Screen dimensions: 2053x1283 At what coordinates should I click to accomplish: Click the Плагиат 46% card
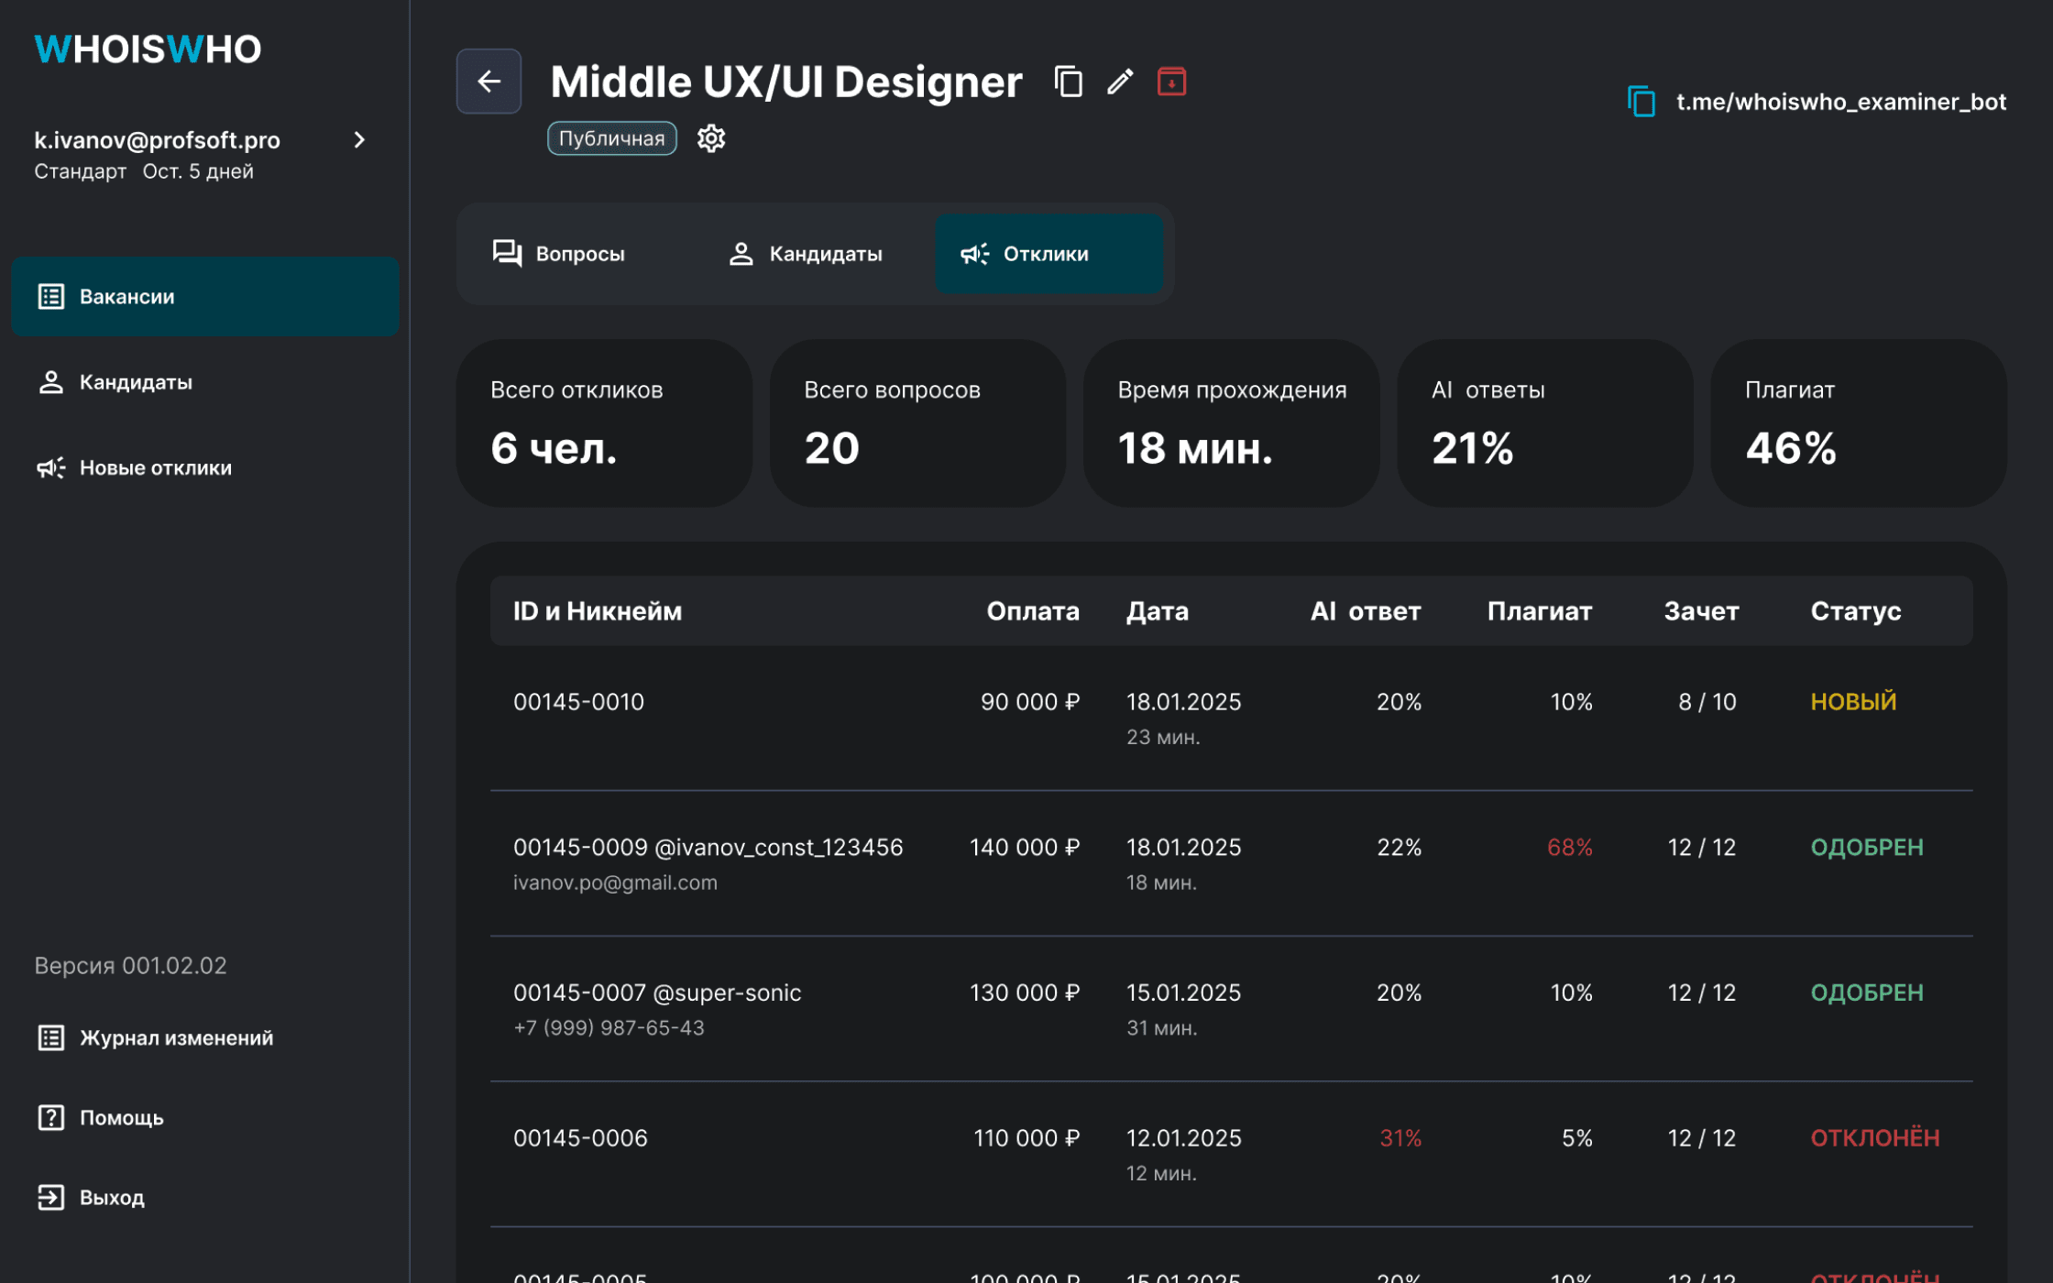[1858, 423]
